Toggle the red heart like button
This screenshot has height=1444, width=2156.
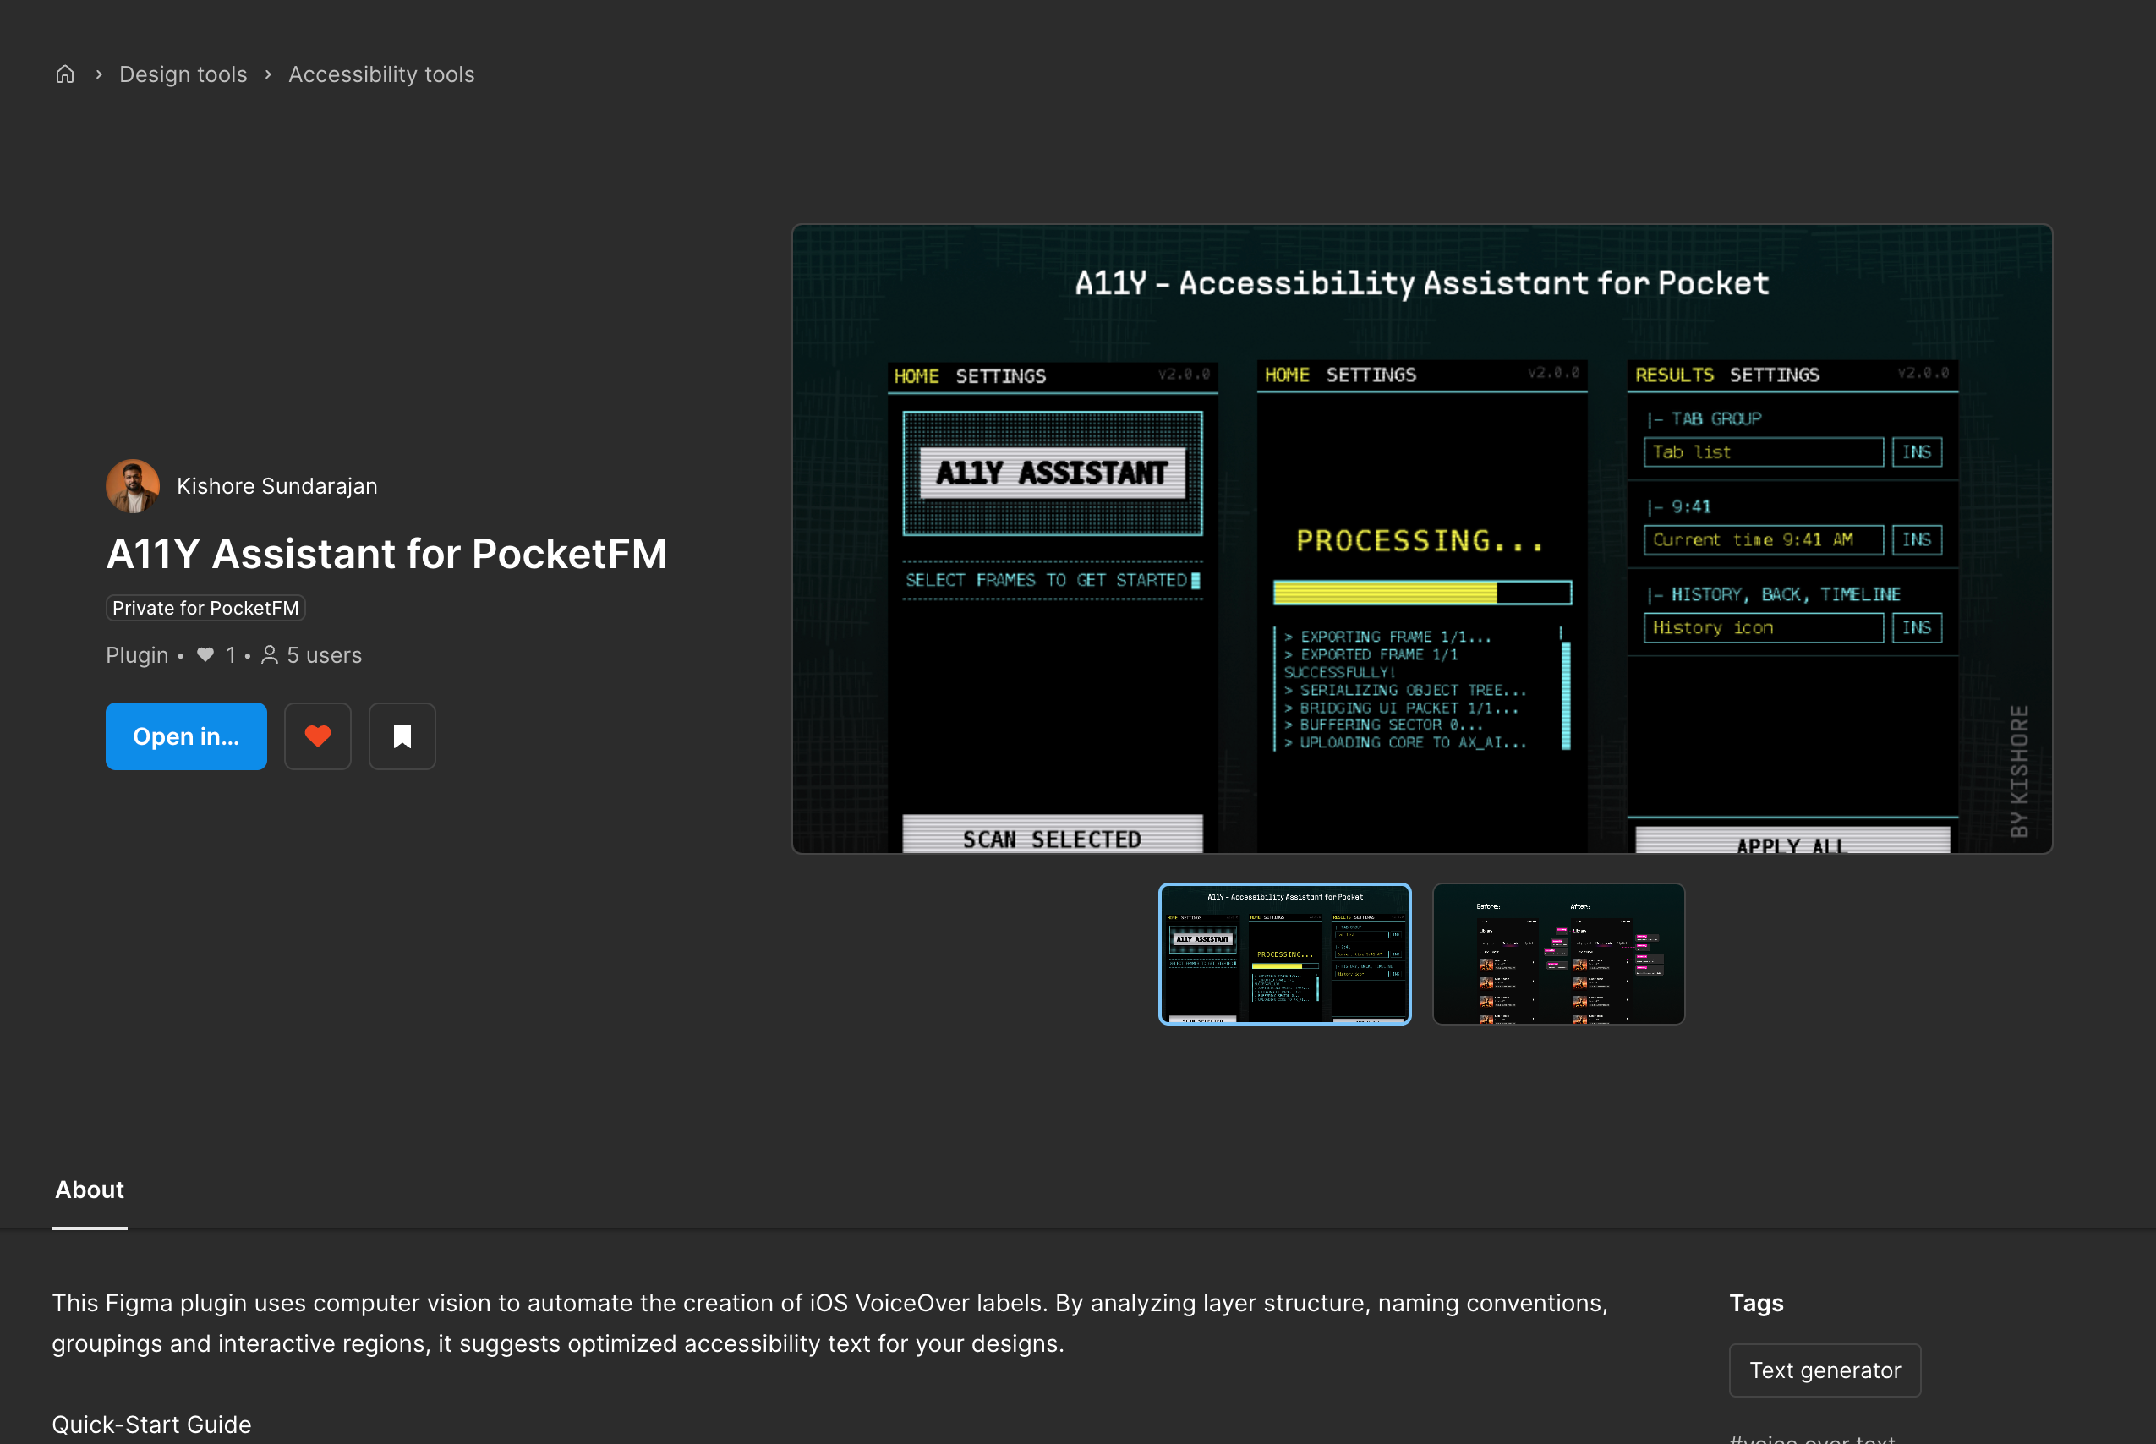pyautogui.click(x=318, y=736)
